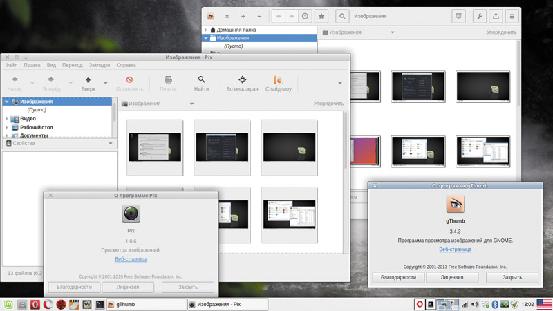Viewport: 553px width, 311px height.
Task: Click gThumb's bookmarks star icon
Action: (x=321, y=16)
